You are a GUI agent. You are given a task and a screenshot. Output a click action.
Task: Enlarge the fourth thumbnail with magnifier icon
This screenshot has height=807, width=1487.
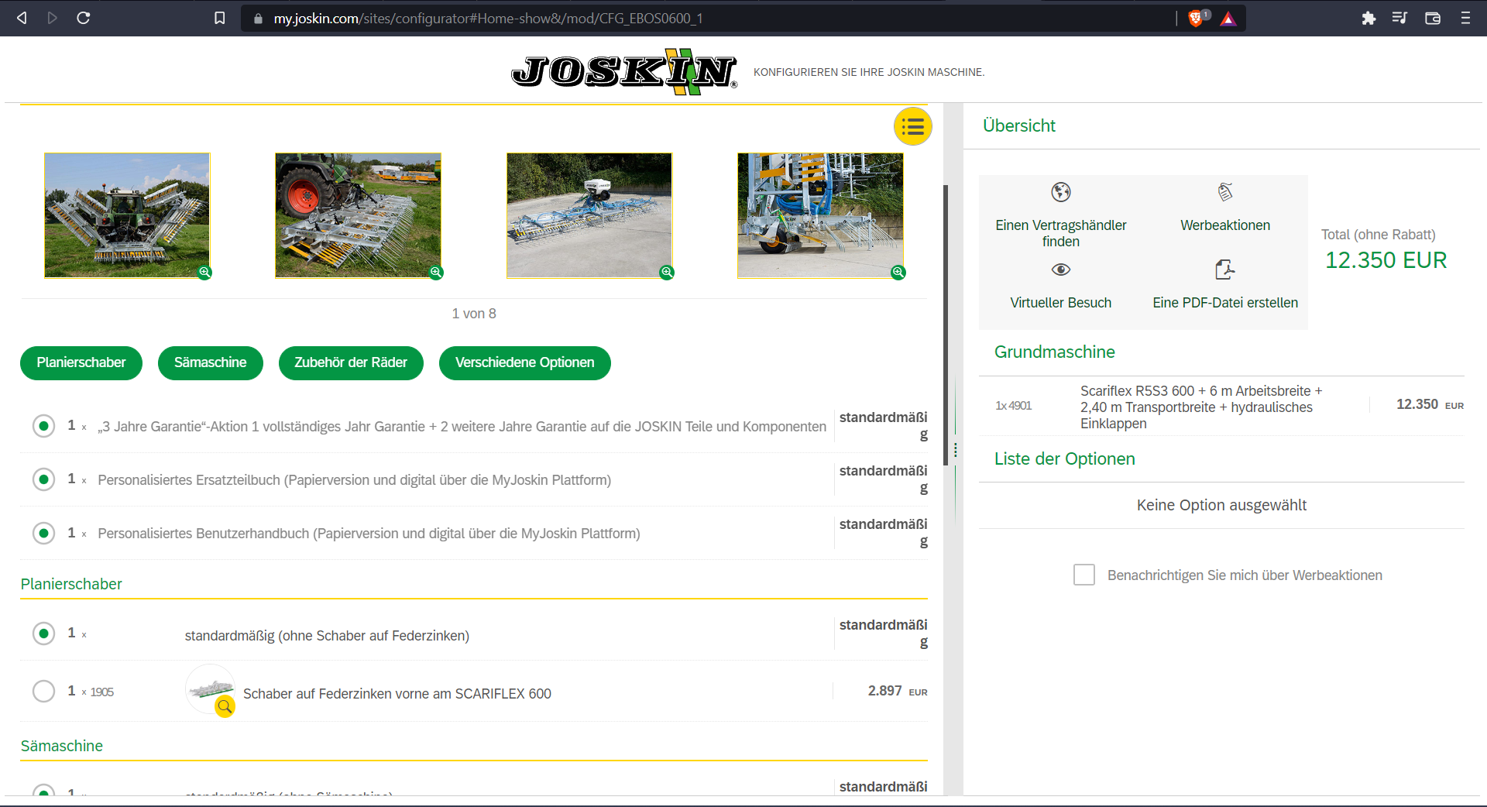tap(898, 272)
